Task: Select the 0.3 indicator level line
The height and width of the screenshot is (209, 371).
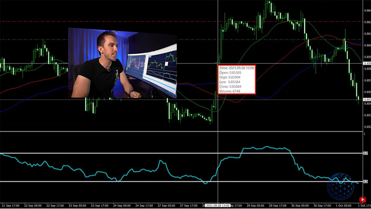Action: tap(148, 182)
